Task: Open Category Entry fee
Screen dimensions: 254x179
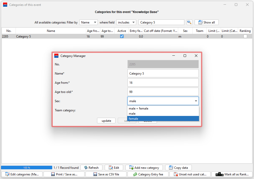Action: [148, 174]
